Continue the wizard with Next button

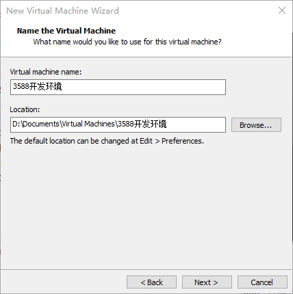tap(207, 282)
